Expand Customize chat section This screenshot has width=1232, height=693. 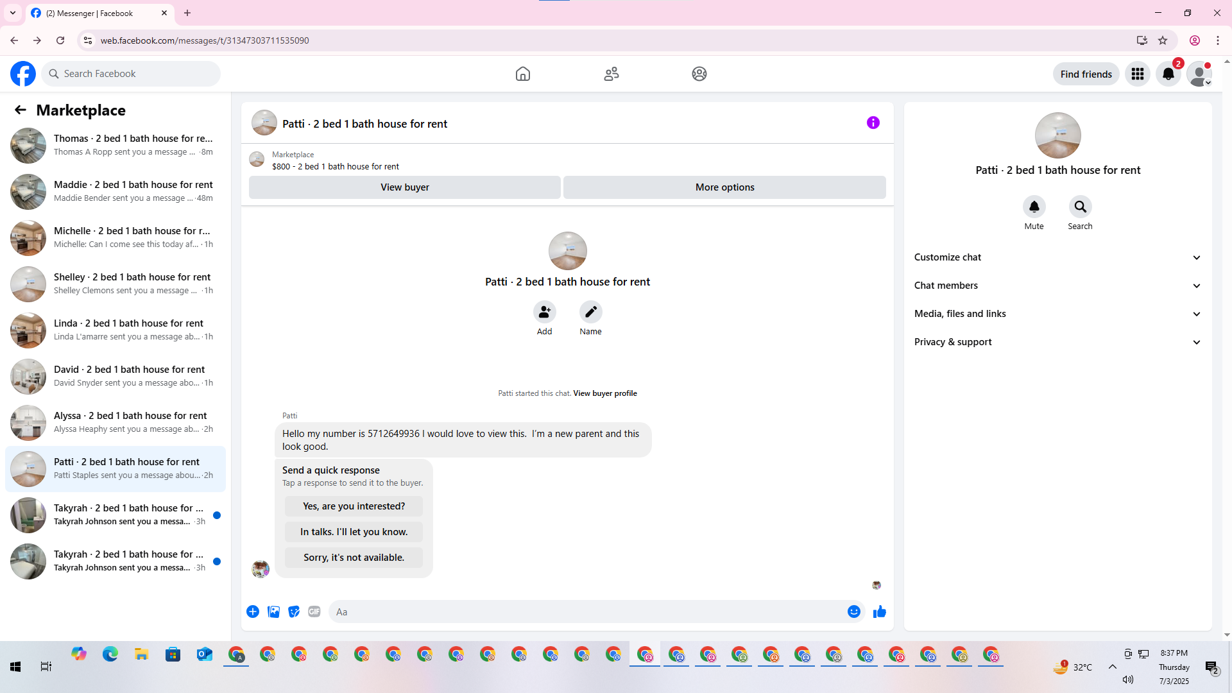point(1057,257)
